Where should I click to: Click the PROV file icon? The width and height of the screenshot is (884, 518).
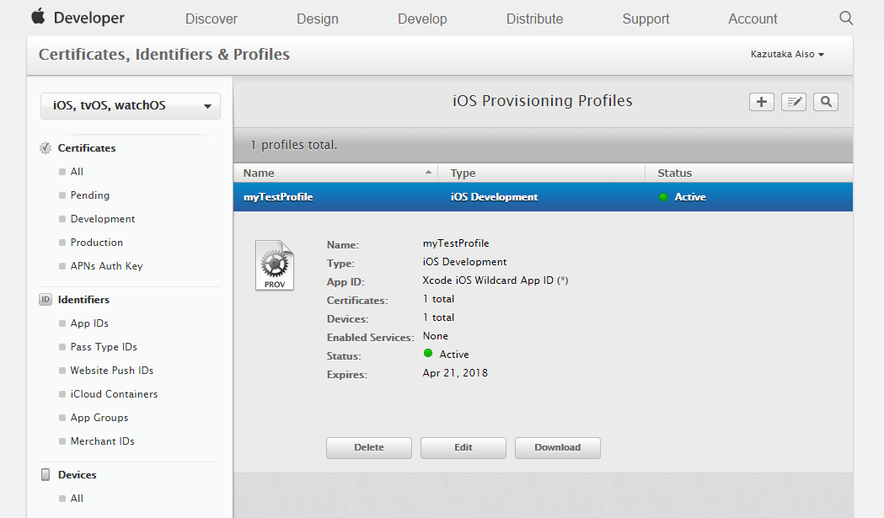click(x=275, y=265)
